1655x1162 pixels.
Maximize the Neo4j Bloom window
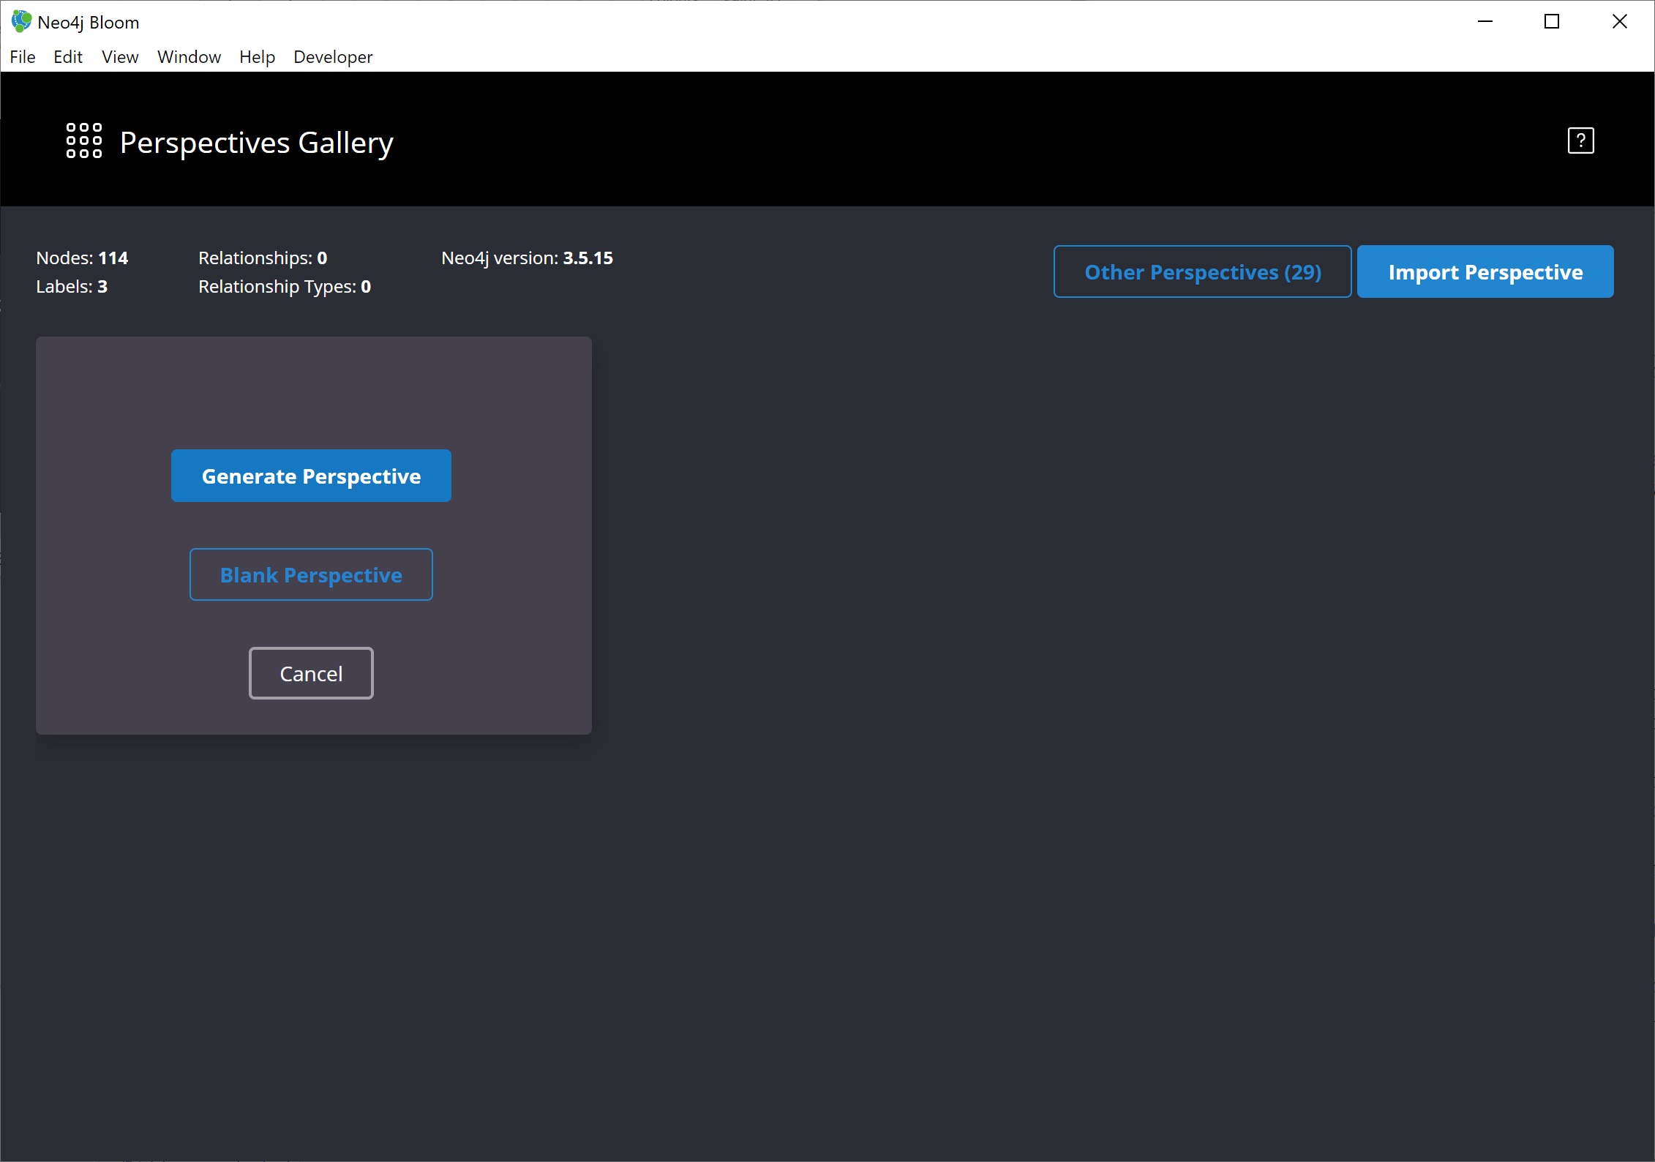[1552, 22]
